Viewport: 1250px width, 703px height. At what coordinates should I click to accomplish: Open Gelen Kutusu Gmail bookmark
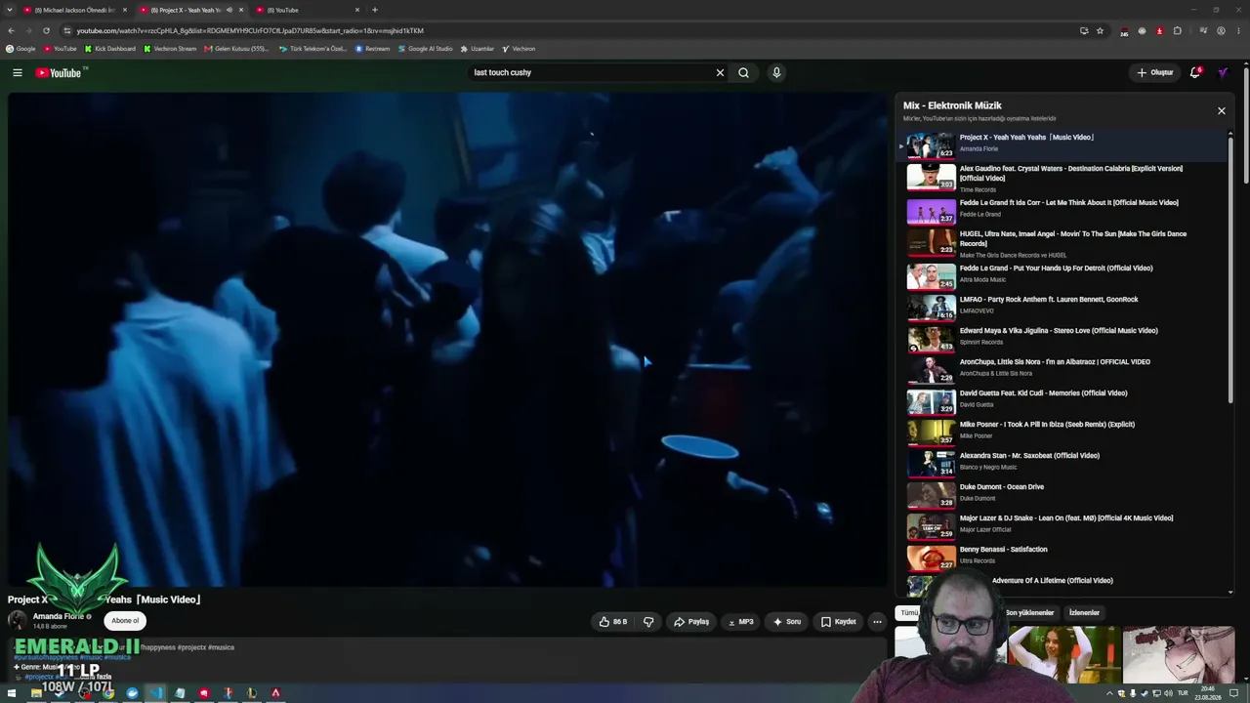237,49
